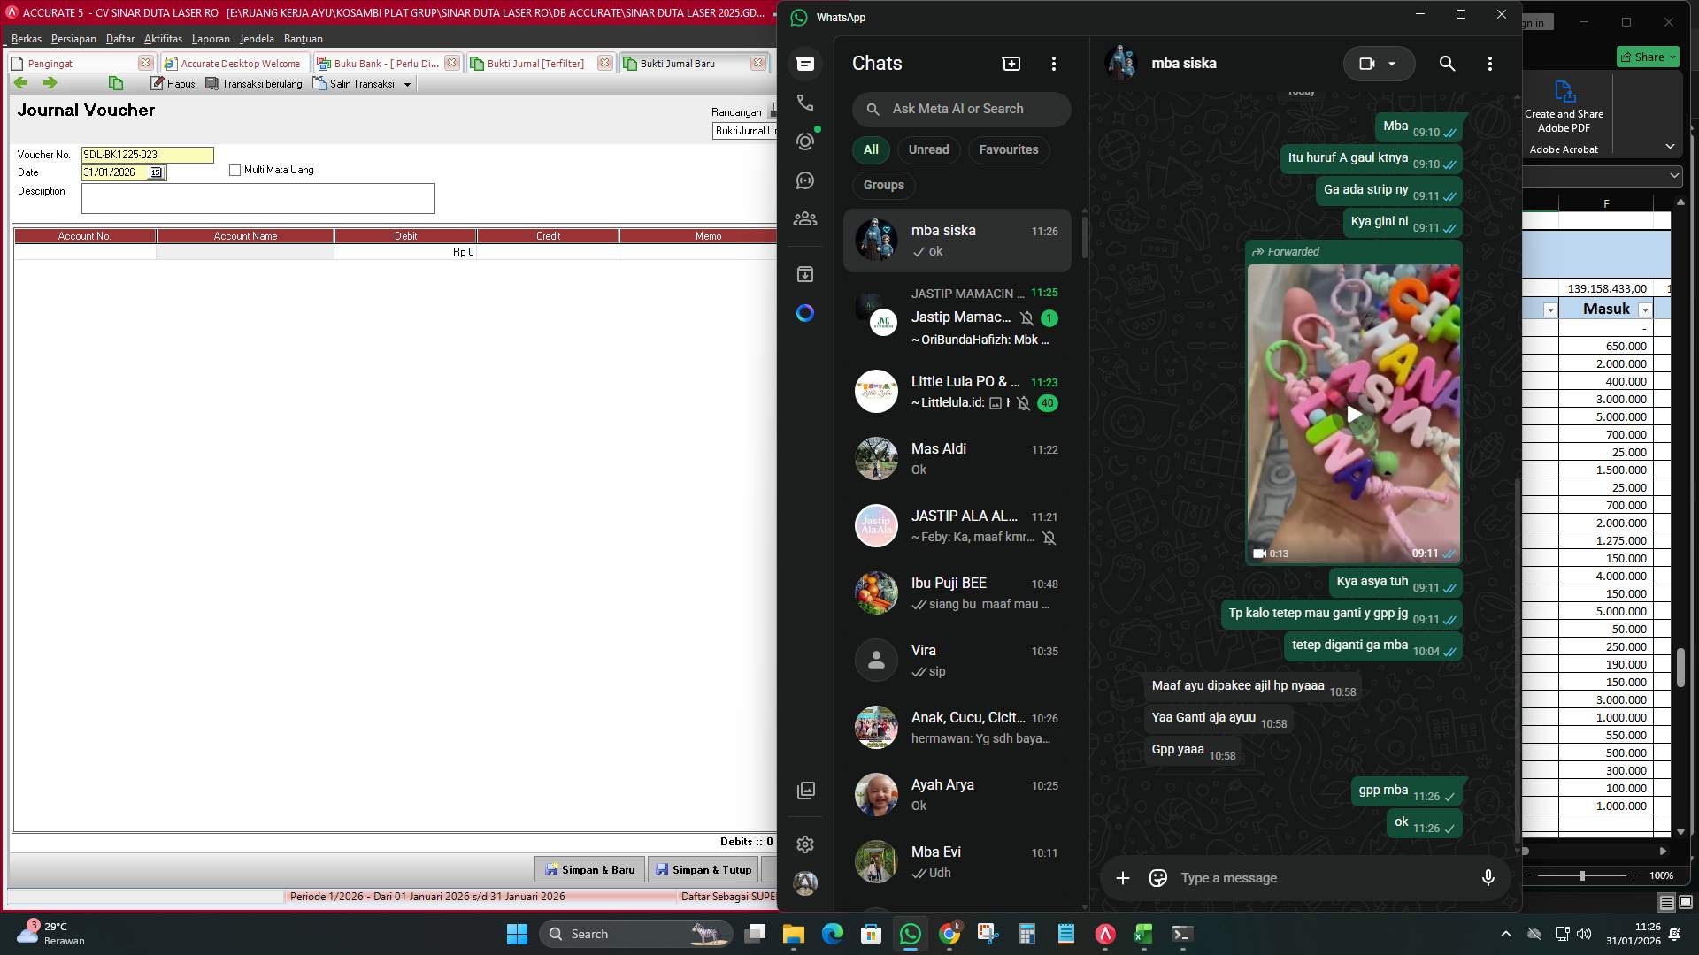Search within the mba siska chat
This screenshot has width=1699, height=955.
pyautogui.click(x=1447, y=64)
